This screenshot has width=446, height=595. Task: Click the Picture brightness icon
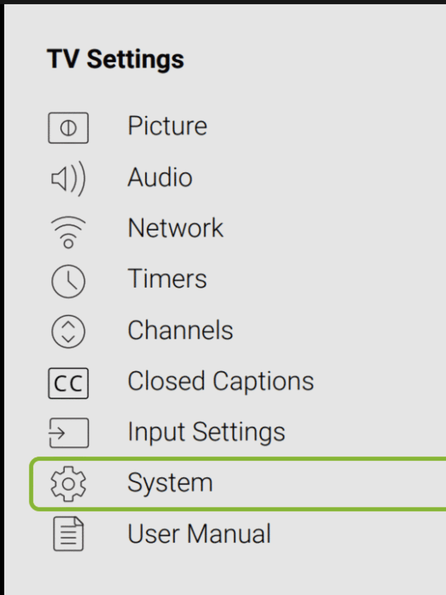click(x=68, y=127)
